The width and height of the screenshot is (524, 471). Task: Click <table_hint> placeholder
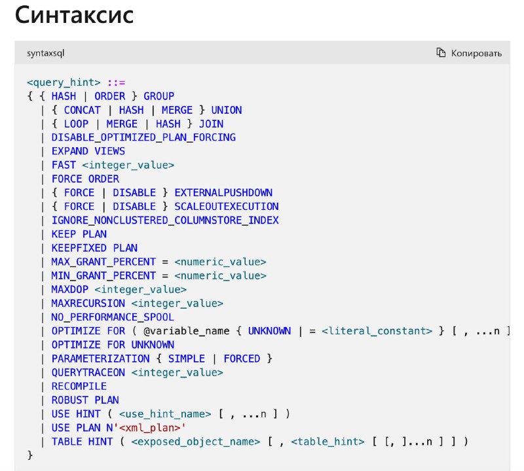click(x=328, y=442)
